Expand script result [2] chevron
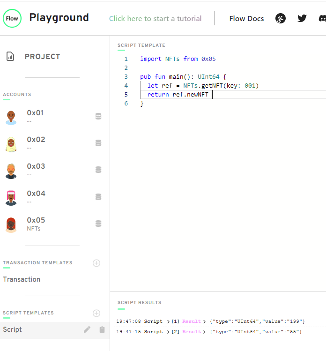The image size is (326, 351). pos(168,332)
